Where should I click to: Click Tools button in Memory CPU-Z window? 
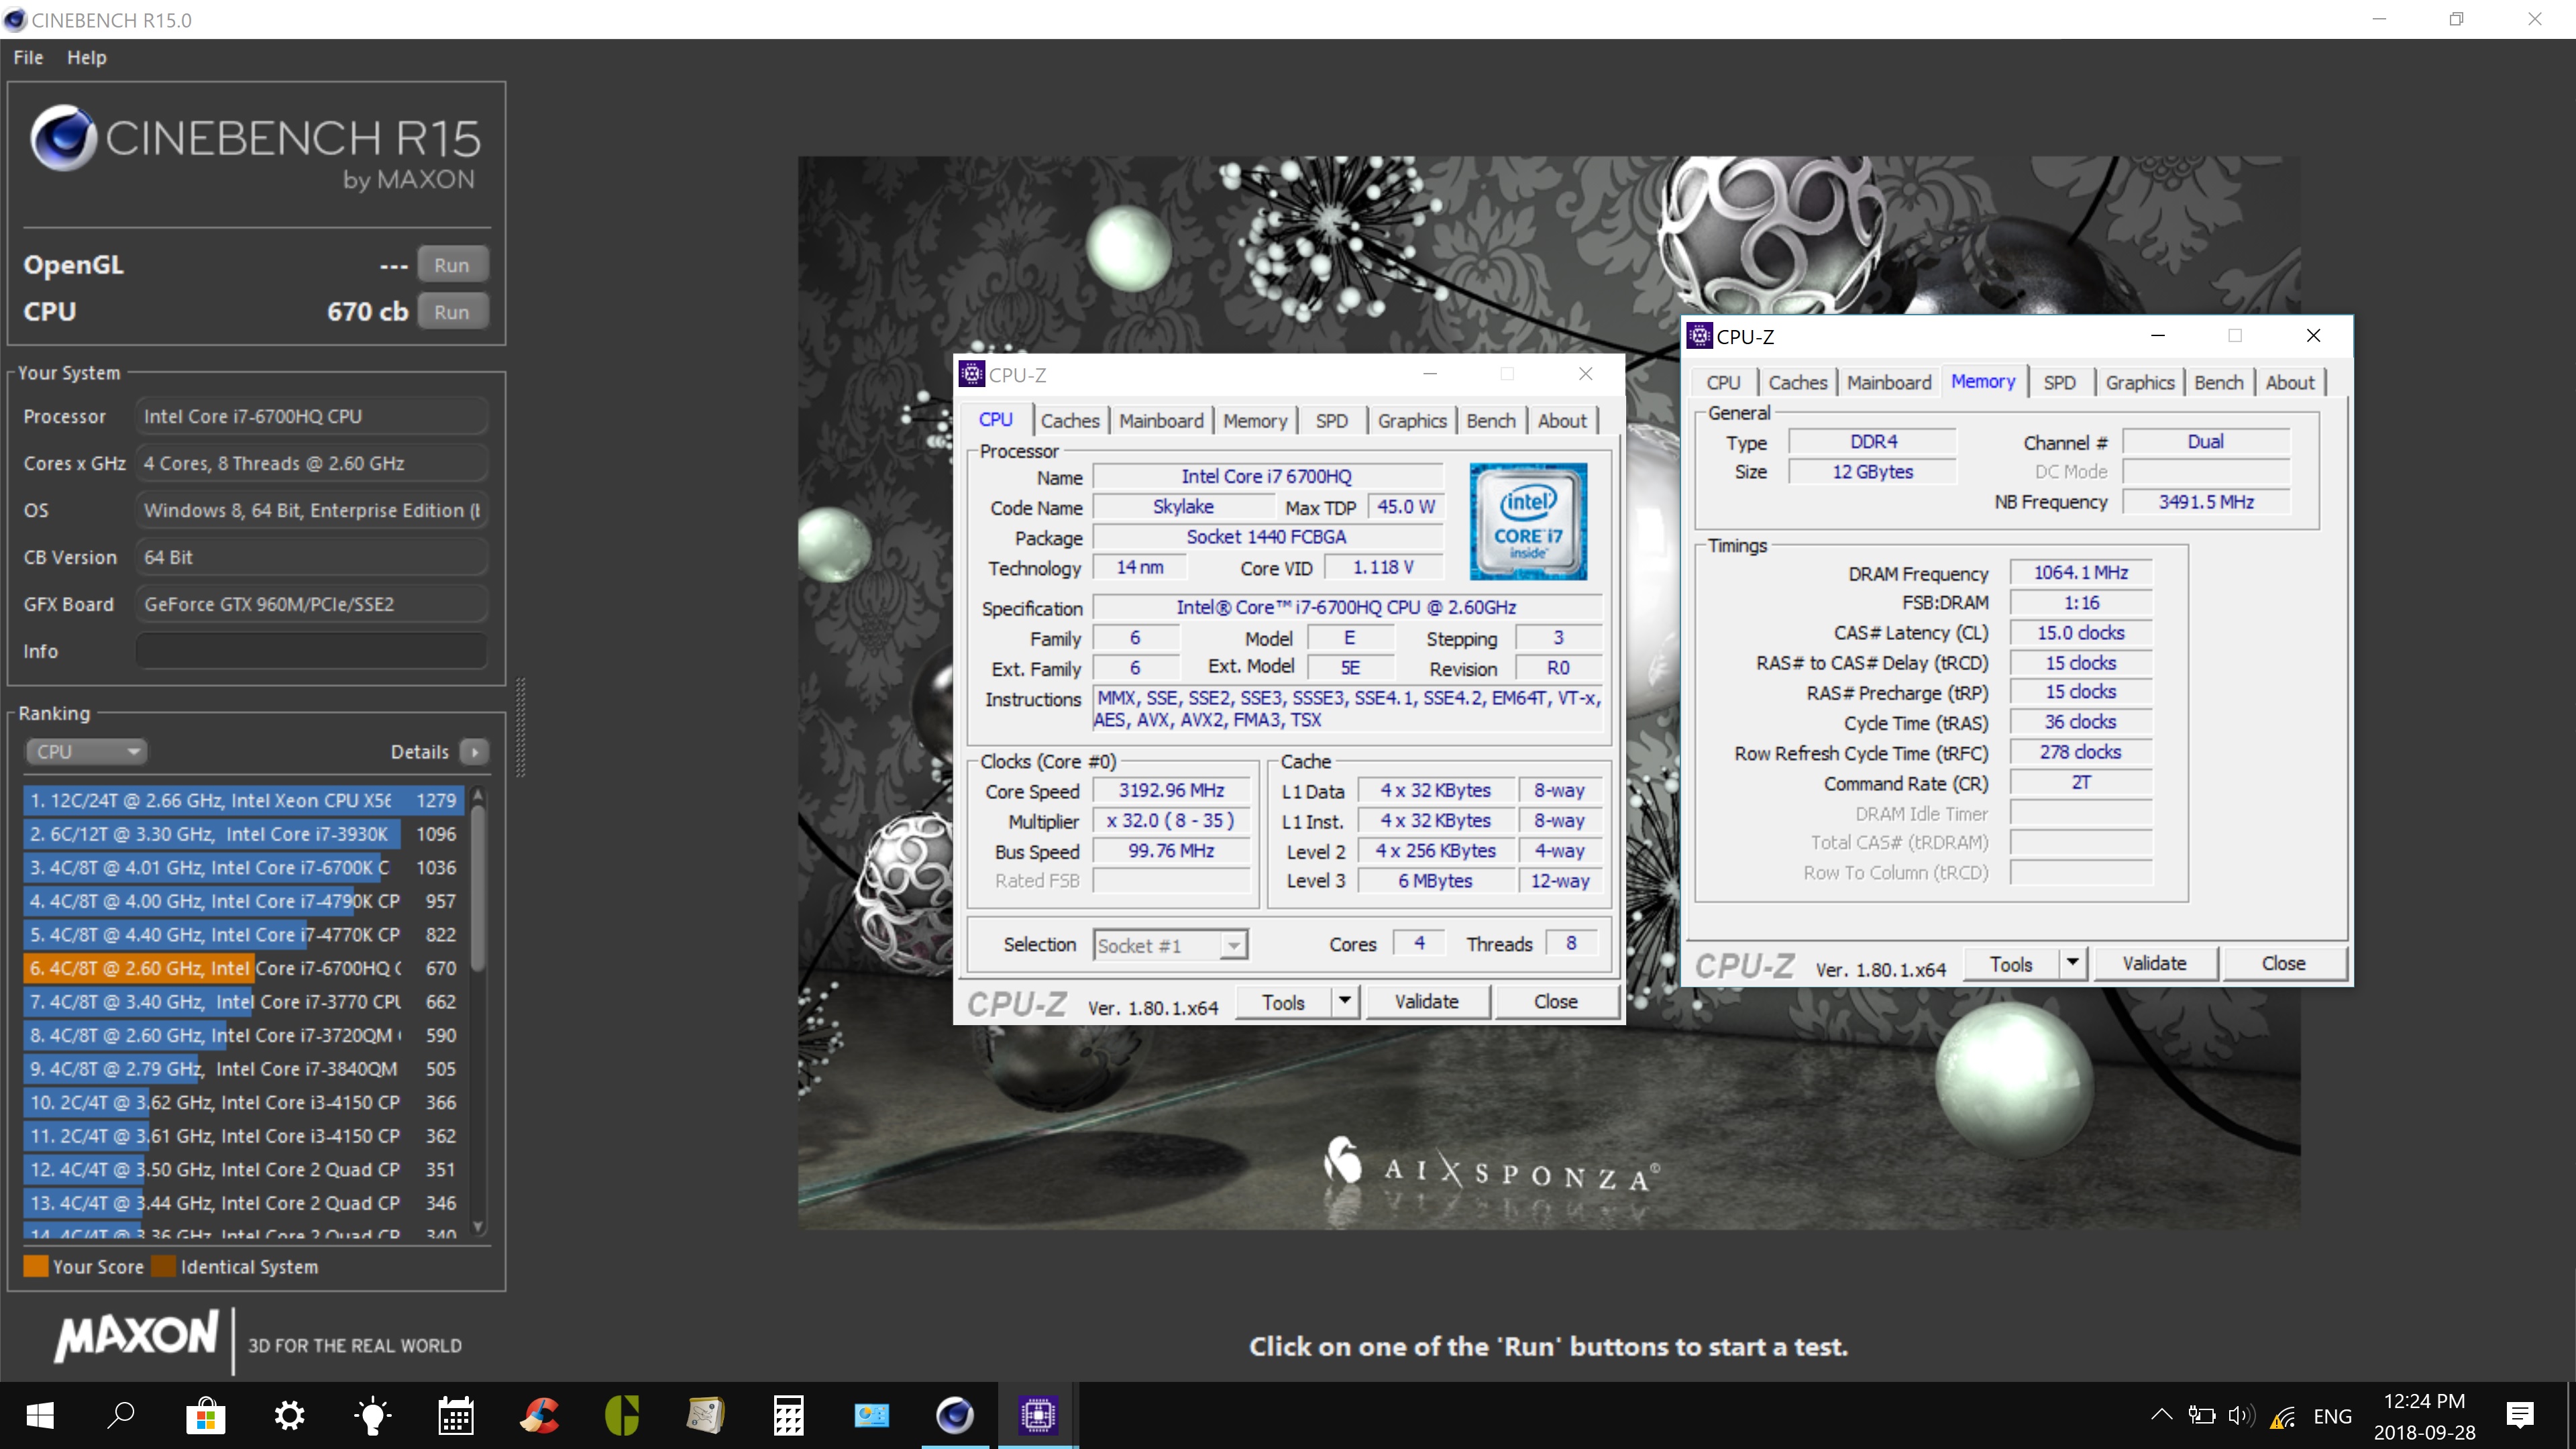coord(2011,964)
